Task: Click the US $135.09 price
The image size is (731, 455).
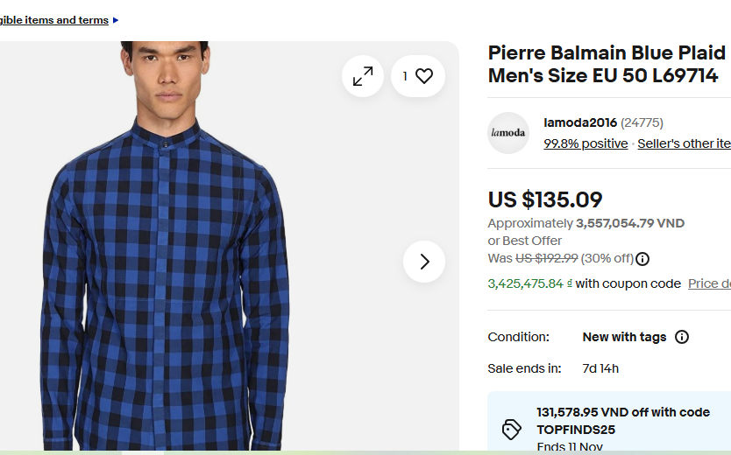Action: pyautogui.click(x=545, y=200)
